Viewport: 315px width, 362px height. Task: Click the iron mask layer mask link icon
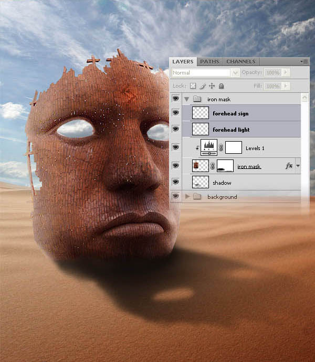[x=213, y=166]
